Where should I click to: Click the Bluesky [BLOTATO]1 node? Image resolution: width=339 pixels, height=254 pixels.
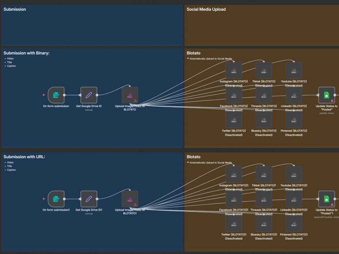[x=264, y=224]
